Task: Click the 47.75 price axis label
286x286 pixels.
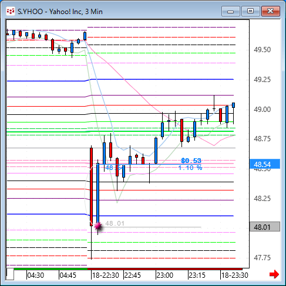Action: (262, 258)
